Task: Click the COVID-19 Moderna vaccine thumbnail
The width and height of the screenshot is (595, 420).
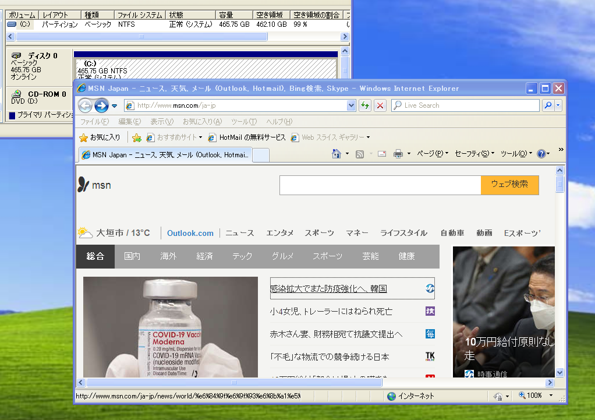Action: tap(171, 327)
